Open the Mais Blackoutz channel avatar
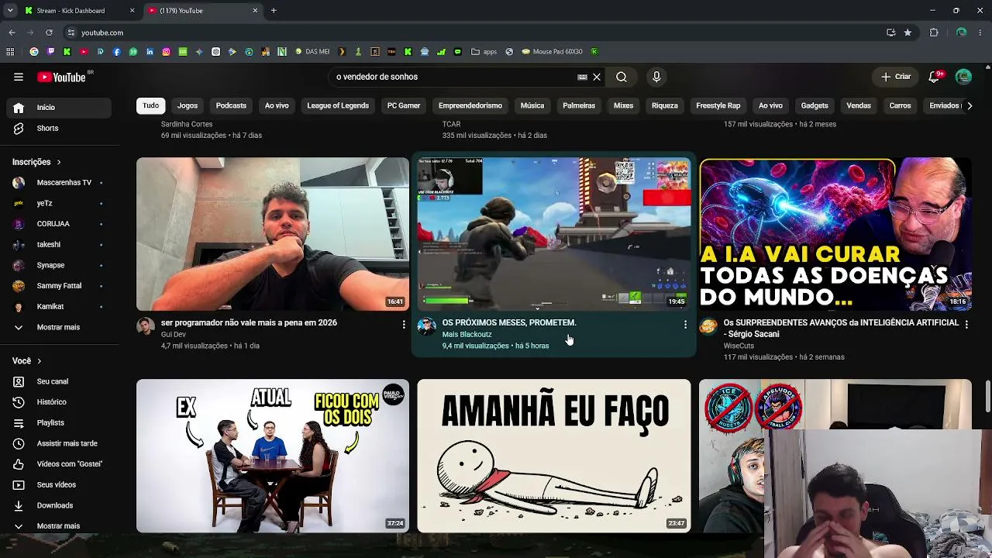The width and height of the screenshot is (992, 558). pos(427,325)
